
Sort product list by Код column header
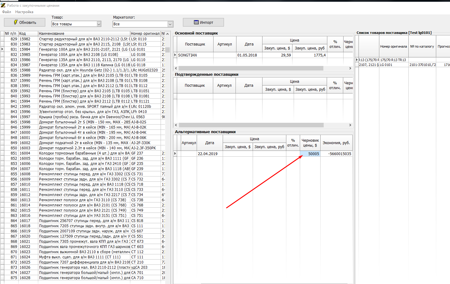point(28,33)
